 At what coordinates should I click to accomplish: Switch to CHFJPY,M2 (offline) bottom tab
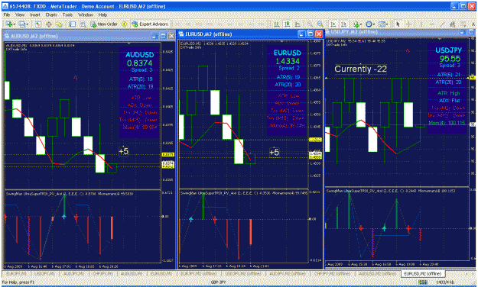[x=332, y=273]
